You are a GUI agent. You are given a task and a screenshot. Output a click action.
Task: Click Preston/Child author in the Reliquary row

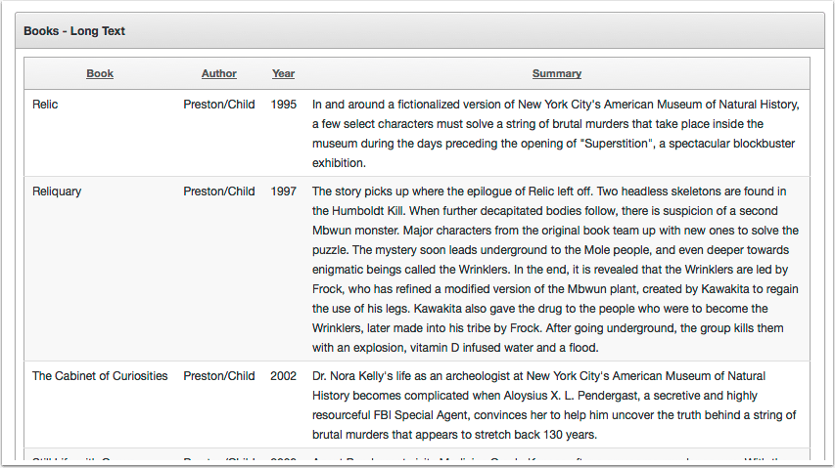coord(219,191)
